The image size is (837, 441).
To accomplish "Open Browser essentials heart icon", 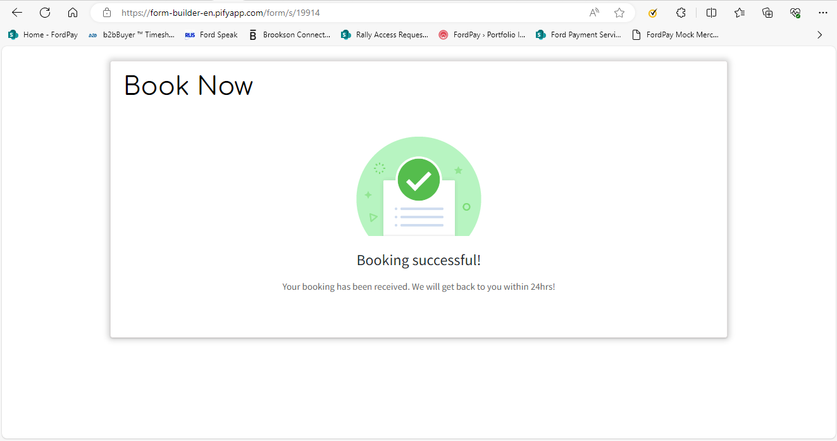I will (795, 13).
